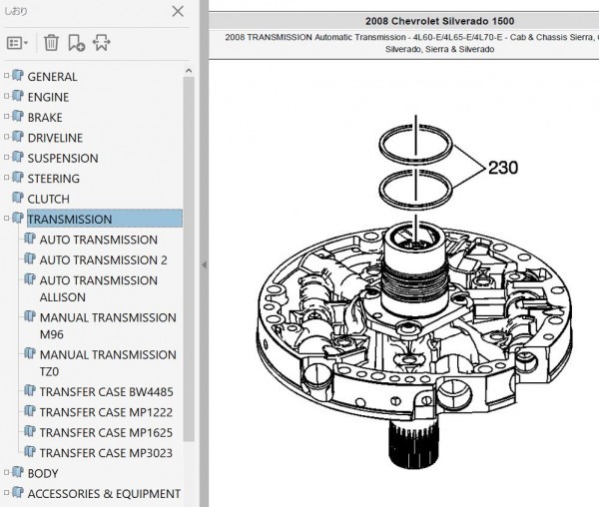Expand the BRAKE bookmark
Image resolution: width=599 pixels, height=507 pixels.
(x=7, y=116)
